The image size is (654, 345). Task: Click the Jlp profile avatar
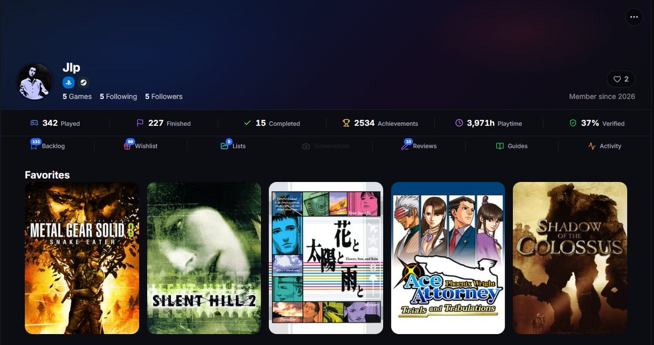[x=35, y=82]
